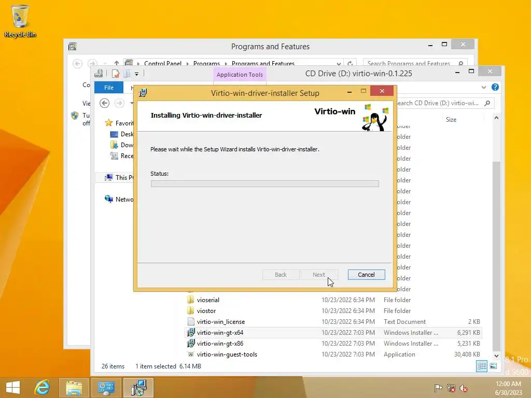Screen dimensions: 531x398
Task: Click the virtio-win-gt-x86 file icon
Action: coord(191,343)
